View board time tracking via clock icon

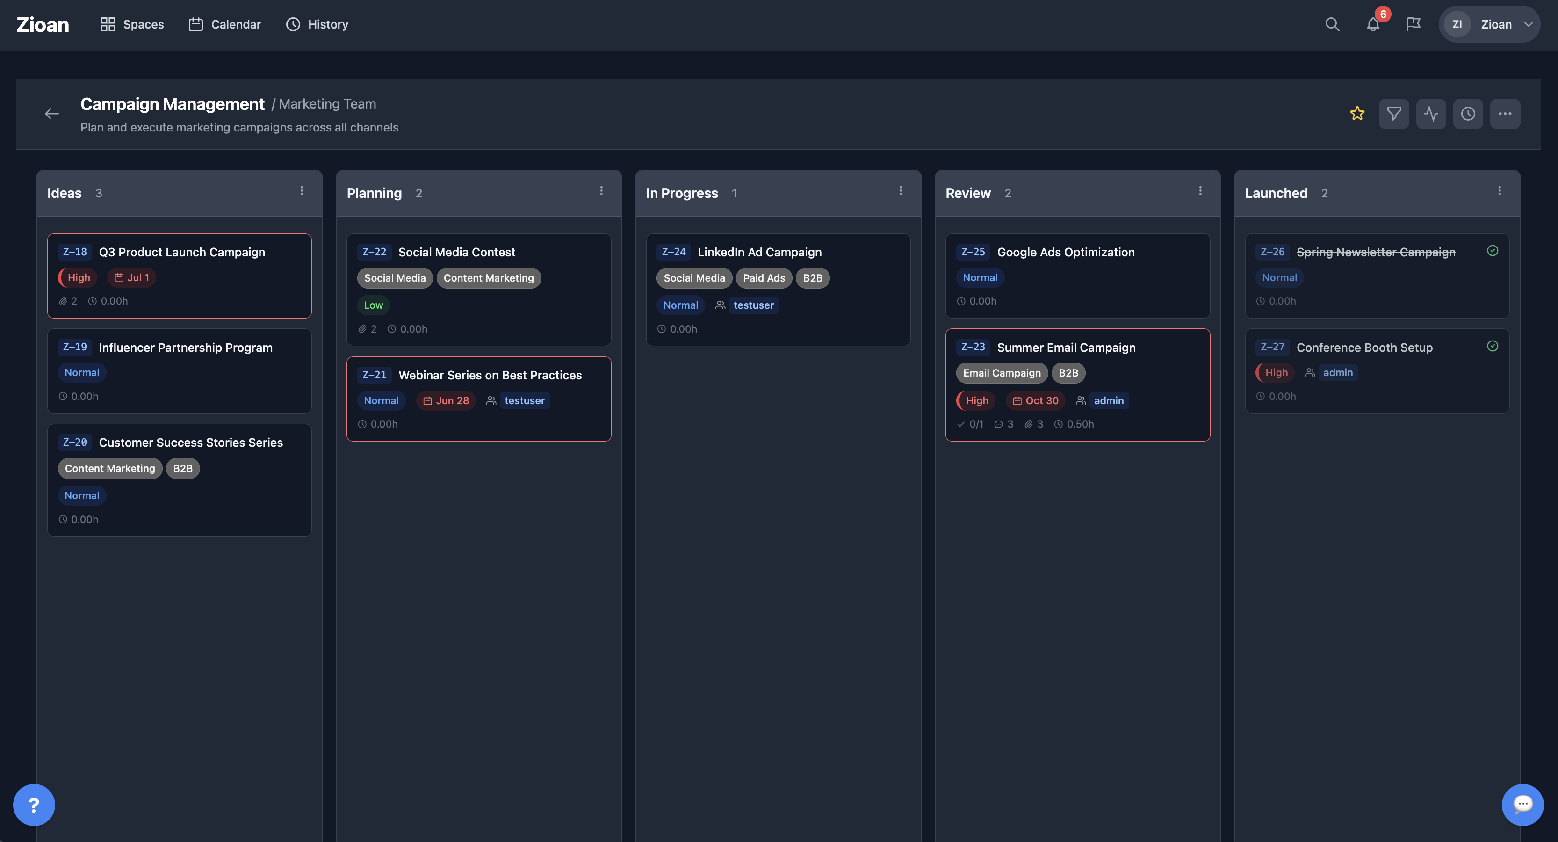pos(1468,113)
